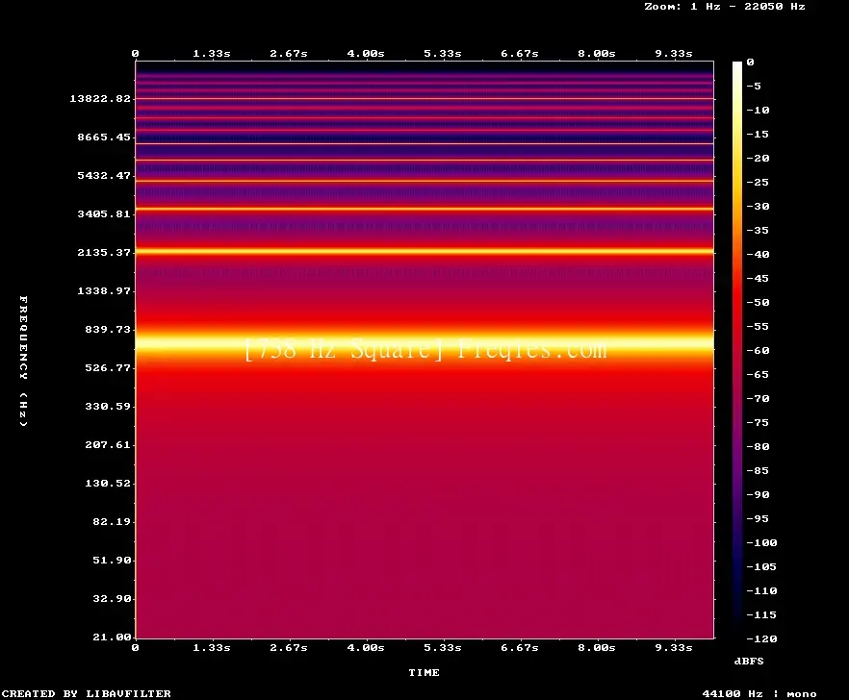Click the 21.00 frequency label
Image resolution: width=849 pixels, height=700 pixels.
(112, 637)
